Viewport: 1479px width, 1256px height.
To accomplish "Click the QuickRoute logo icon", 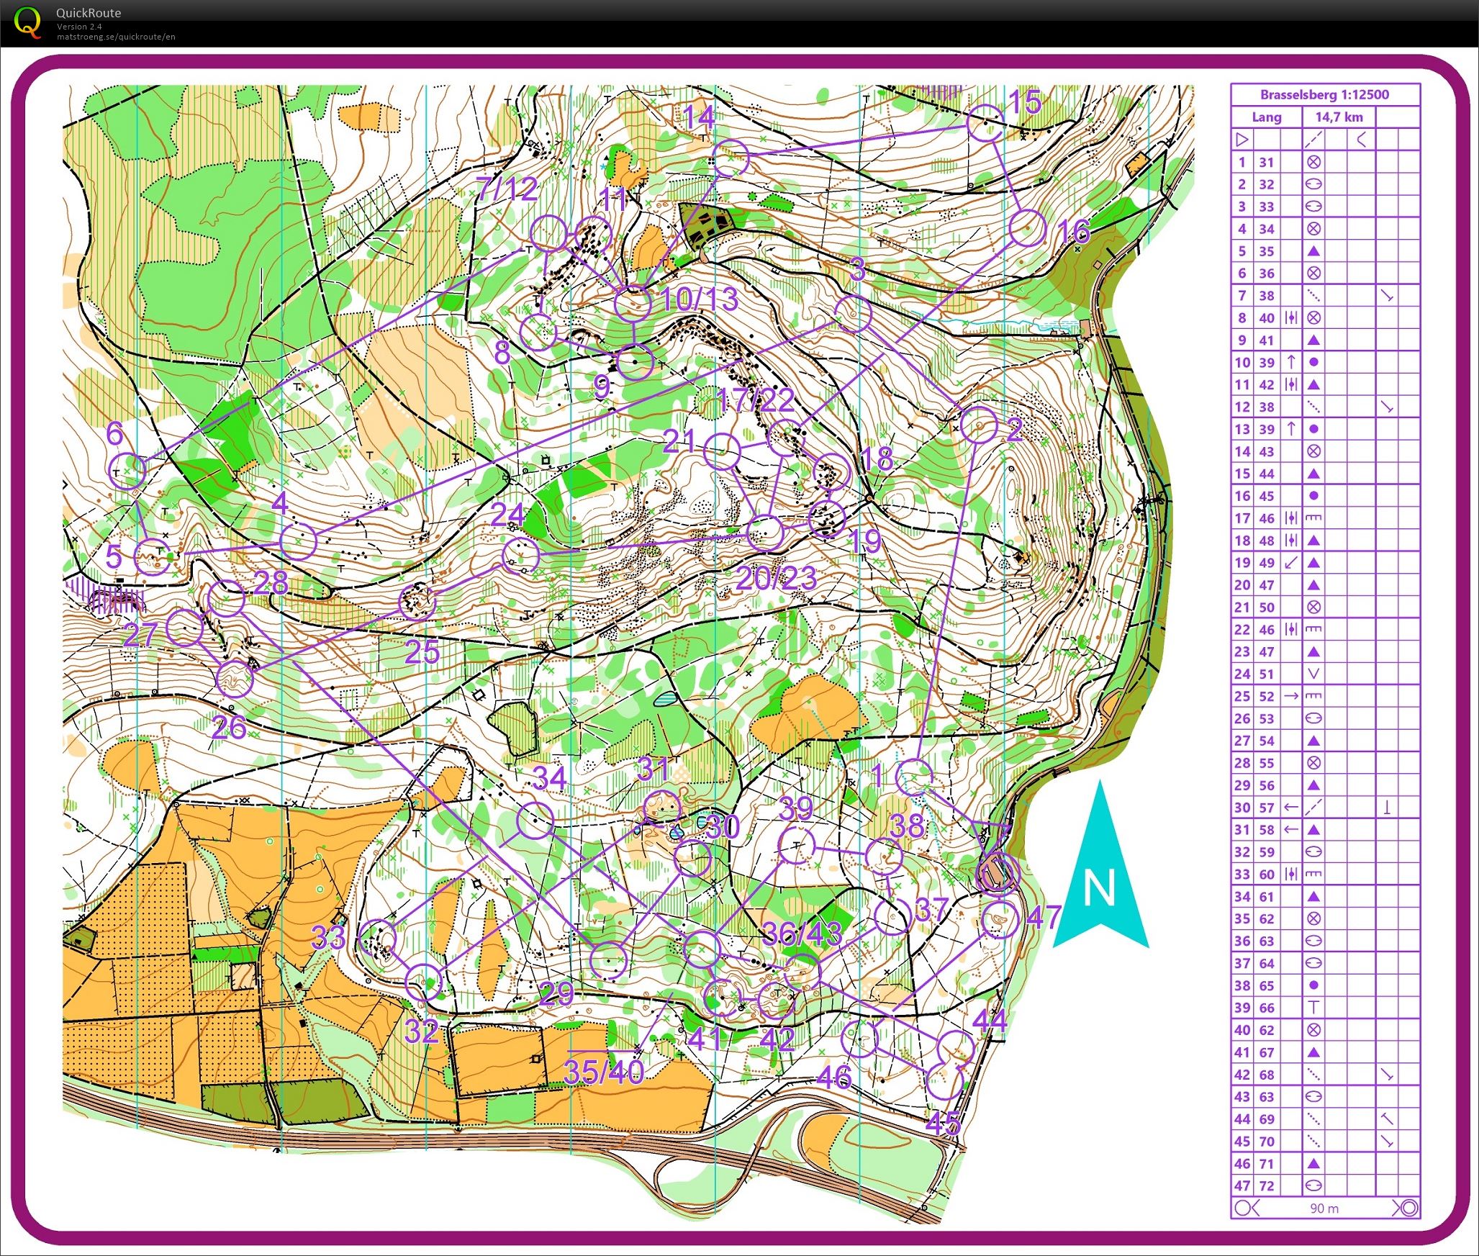I will 28,22.
